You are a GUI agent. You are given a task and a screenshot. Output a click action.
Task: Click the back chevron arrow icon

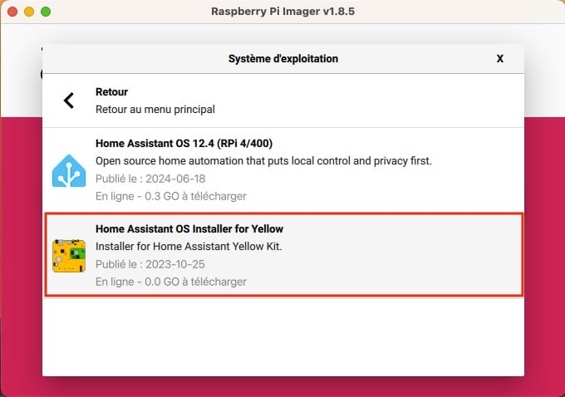(x=68, y=100)
